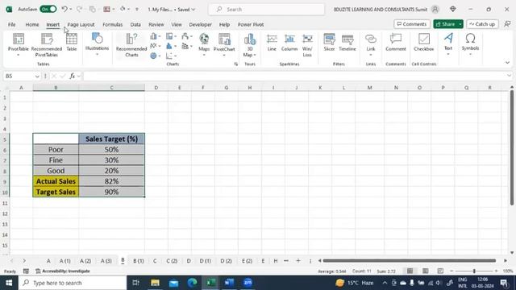Screen dimensions: 516x290
Task: Toggle the AutoSave switch
Action: [48, 9]
